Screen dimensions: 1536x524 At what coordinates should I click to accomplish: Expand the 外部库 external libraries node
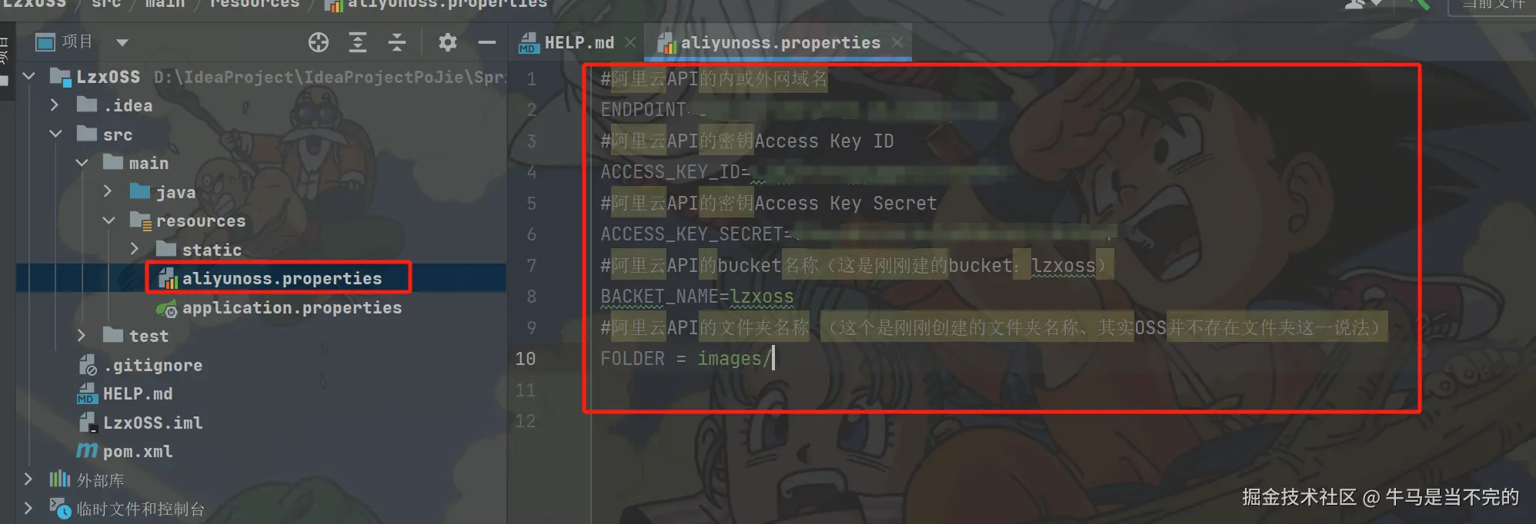pyautogui.click(x=28, y=479)
